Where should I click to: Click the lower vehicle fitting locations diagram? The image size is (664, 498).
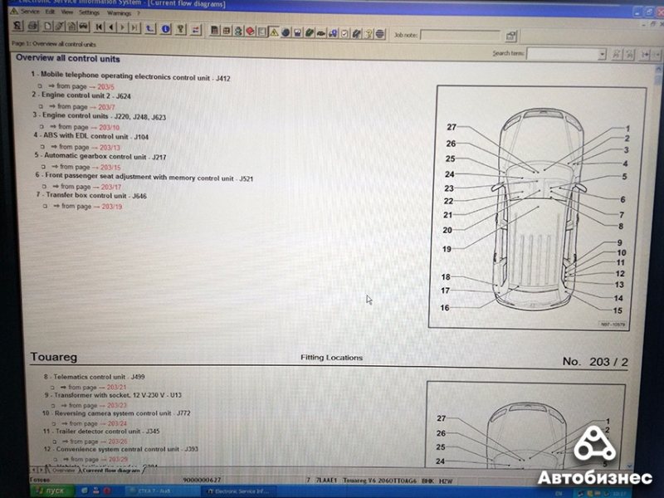[525, 425]
